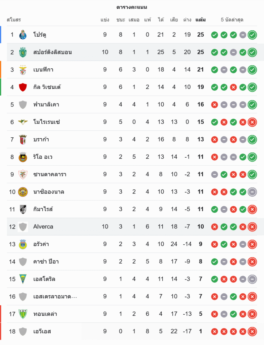This screenshot has height=345, width=264.
Task: Click Porto's latest match win indicator
Action: (252, 35)
